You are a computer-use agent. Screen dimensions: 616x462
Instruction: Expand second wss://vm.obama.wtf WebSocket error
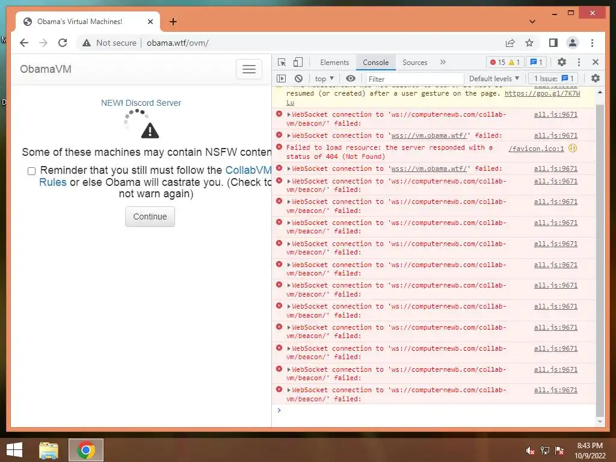(x=289, y=168)
